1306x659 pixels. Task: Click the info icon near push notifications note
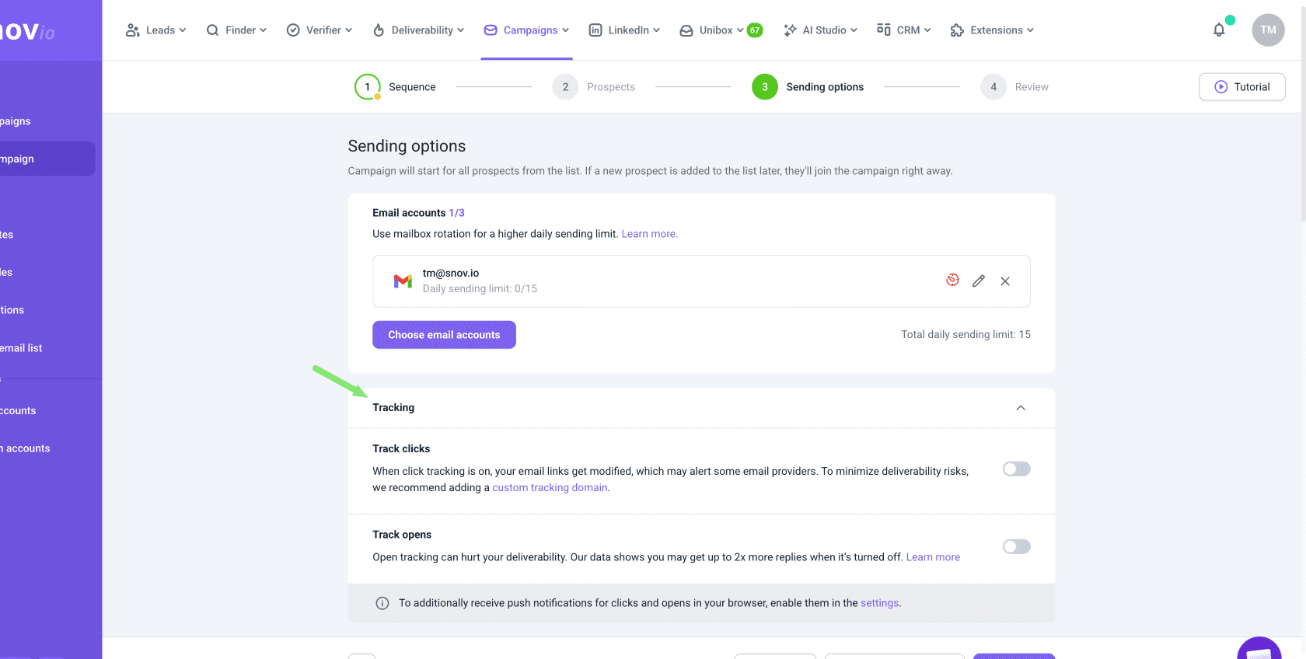382,603
